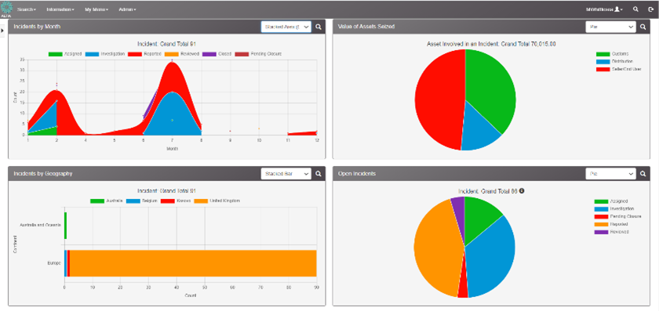Click the Australia and Oceania axis label
This screenshot has height=311, width=659.
tap(41, 226)
